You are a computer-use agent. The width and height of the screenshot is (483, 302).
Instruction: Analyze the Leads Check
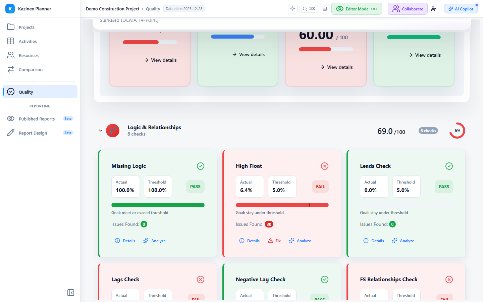pyautogui.click(x=403, y=241)
